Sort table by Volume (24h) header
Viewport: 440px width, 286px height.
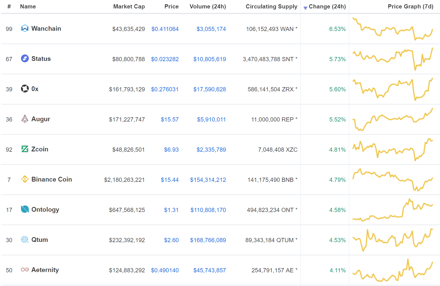(208, 6)
